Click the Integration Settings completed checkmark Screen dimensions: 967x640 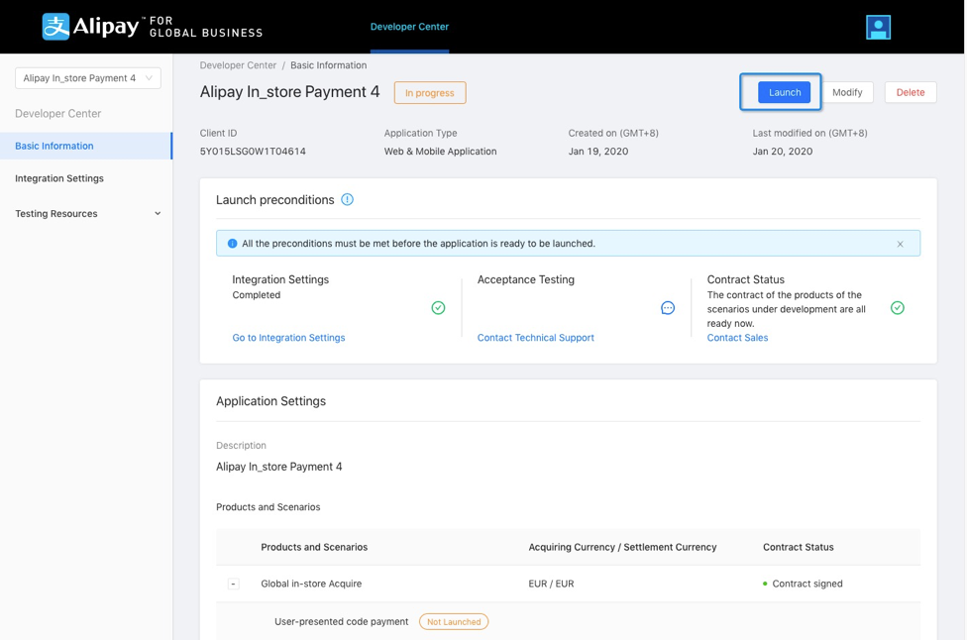pyautogui.click(x=438, y=308)
